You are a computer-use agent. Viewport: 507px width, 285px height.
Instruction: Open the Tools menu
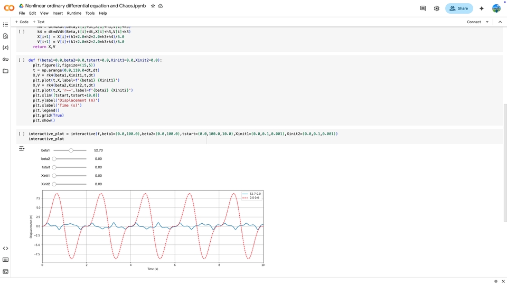pos(90,13)
